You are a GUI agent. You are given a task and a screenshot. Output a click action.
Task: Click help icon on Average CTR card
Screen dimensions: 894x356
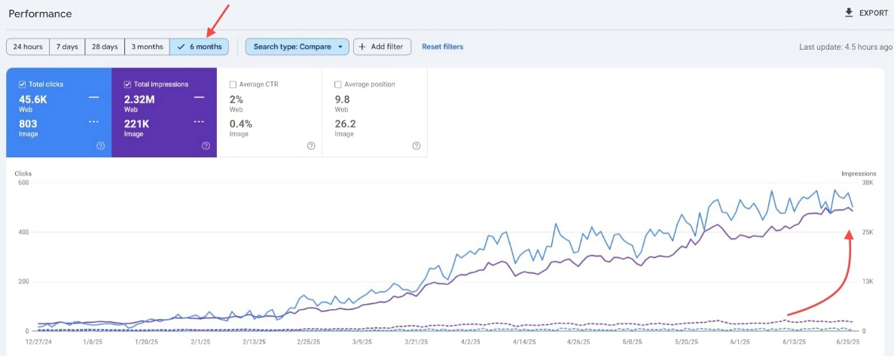(311, 146)
